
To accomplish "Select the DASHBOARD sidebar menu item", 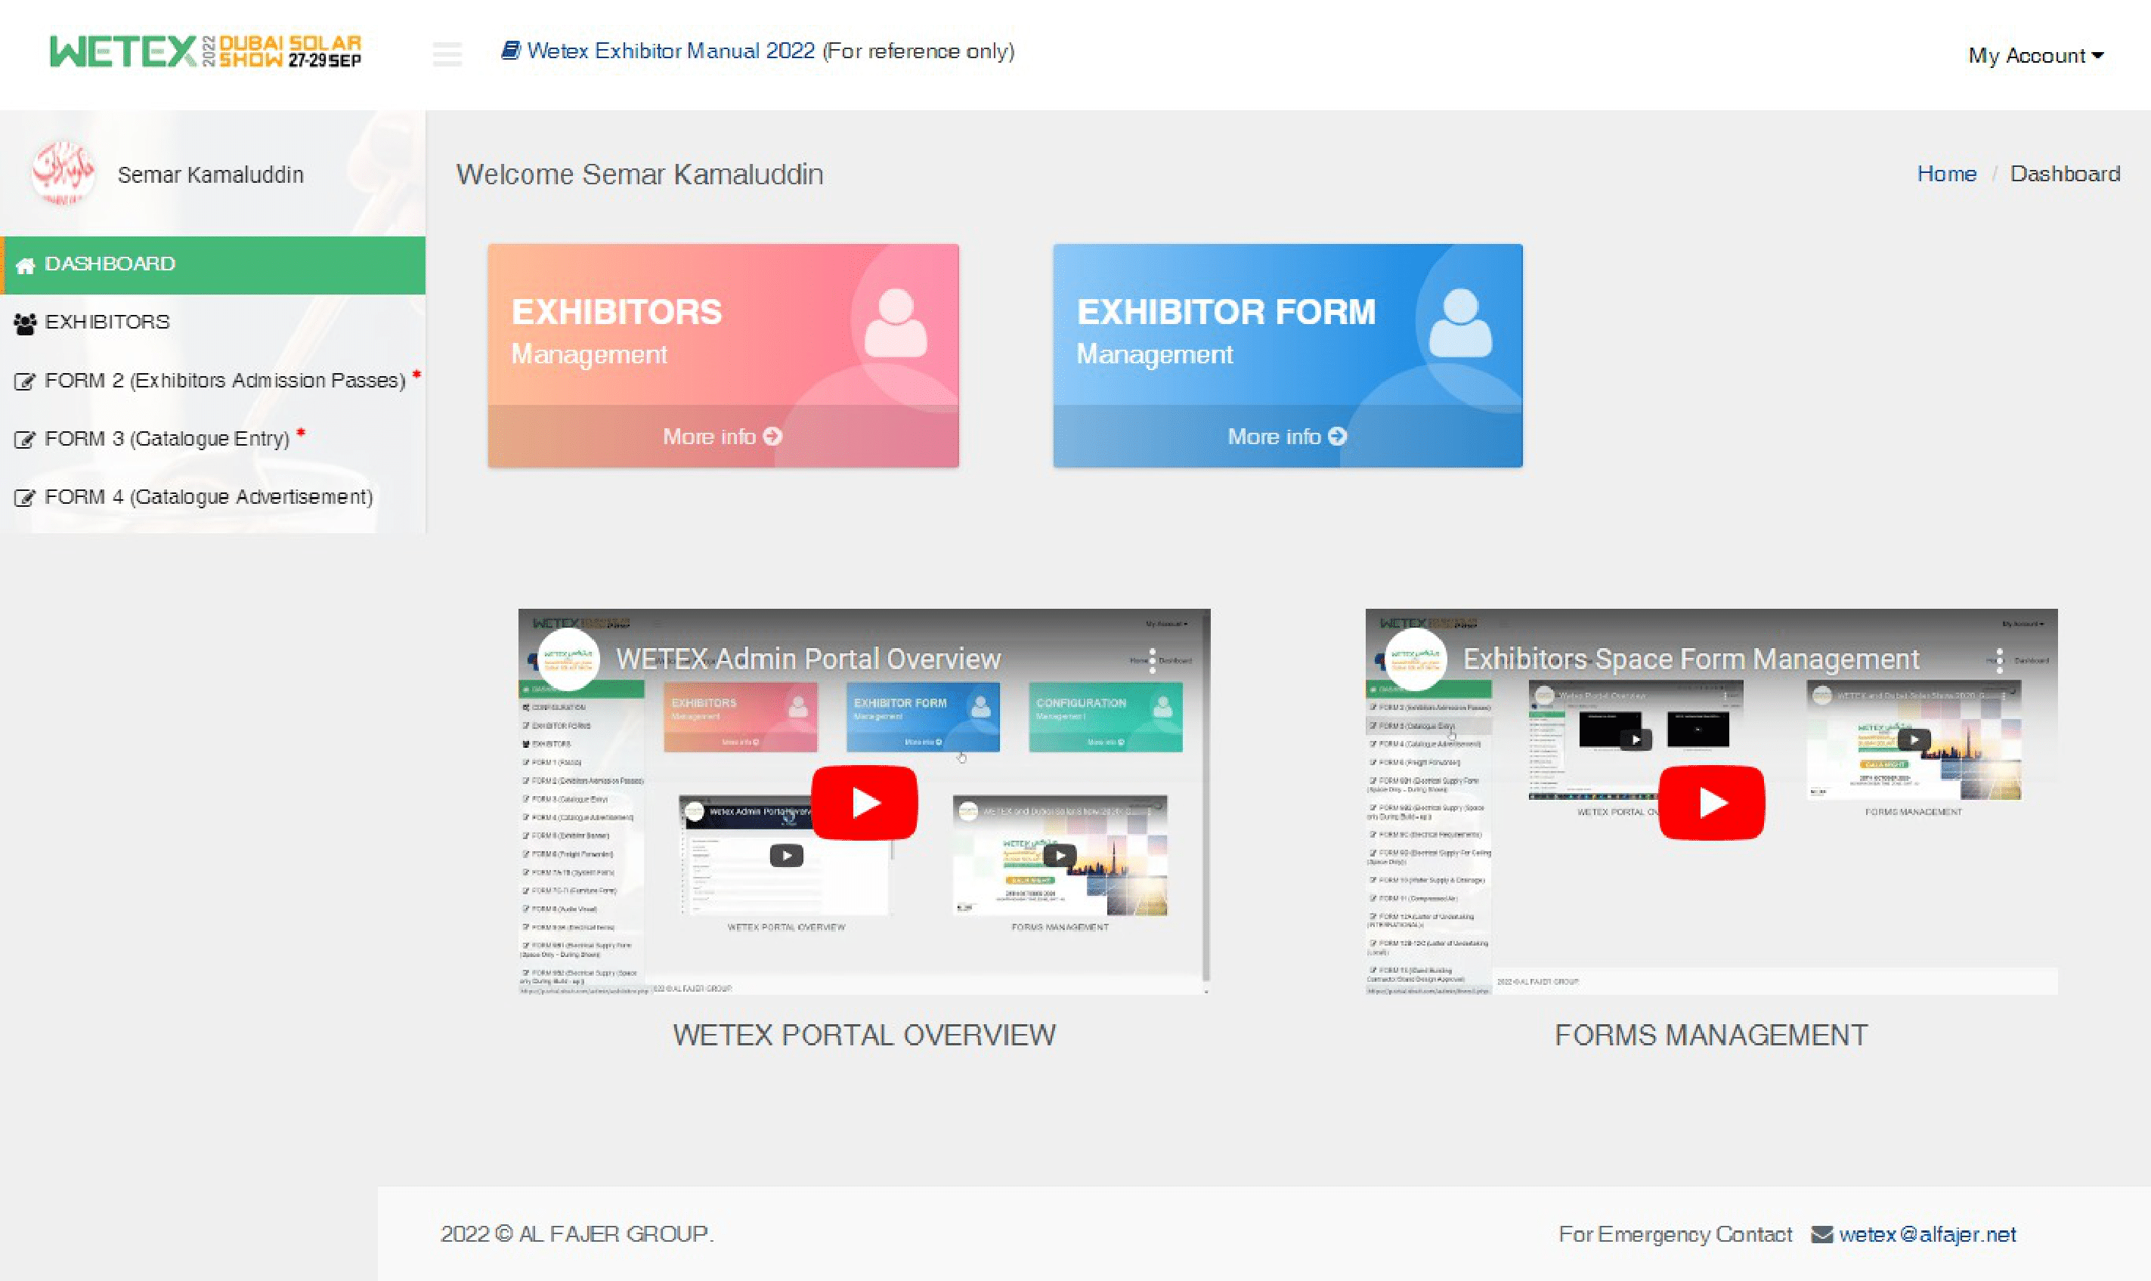I will [109, 264].
